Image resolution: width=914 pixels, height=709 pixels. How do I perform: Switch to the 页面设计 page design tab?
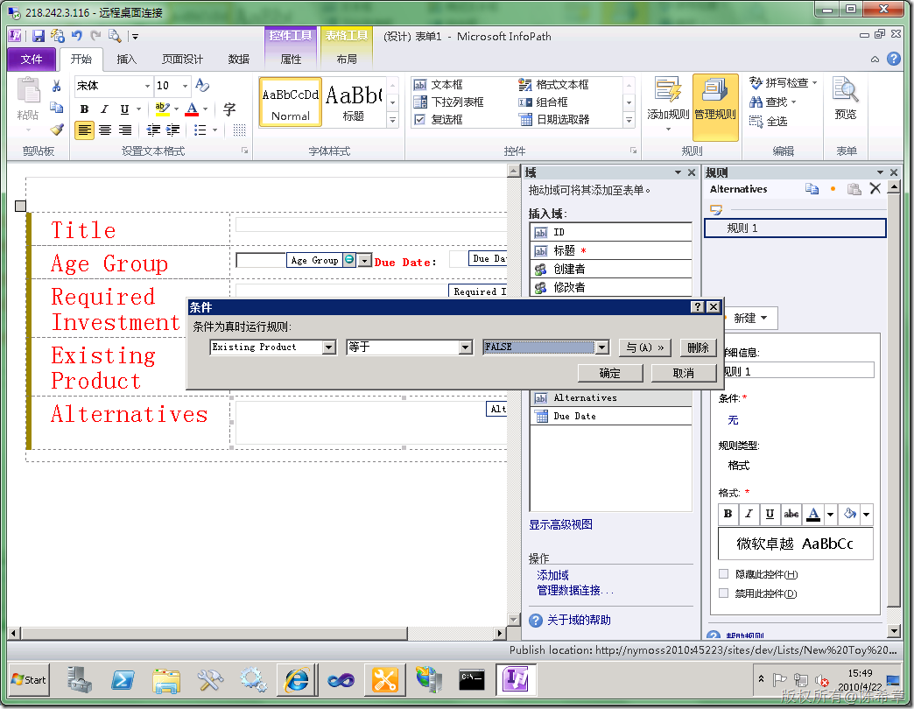(x=182, y=59)
